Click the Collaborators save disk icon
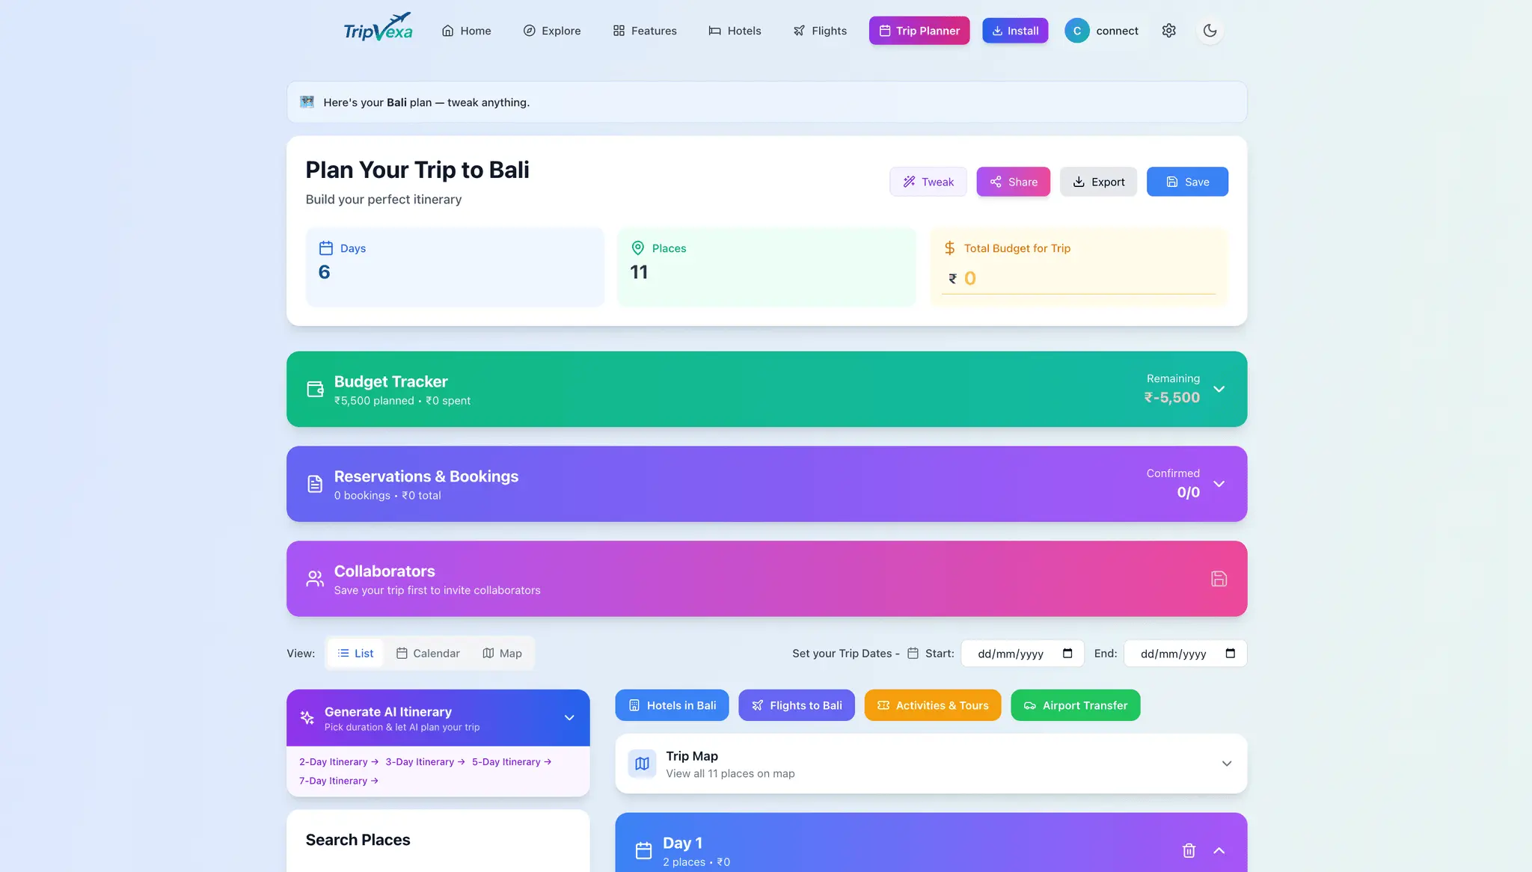This screenshot has width=1532, height=872. (x=1219, y=579)
